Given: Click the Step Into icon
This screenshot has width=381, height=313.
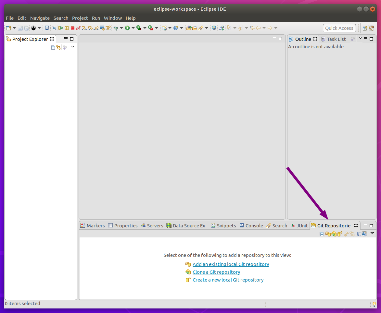Looking at the screenshot, I should pos(84,28).
